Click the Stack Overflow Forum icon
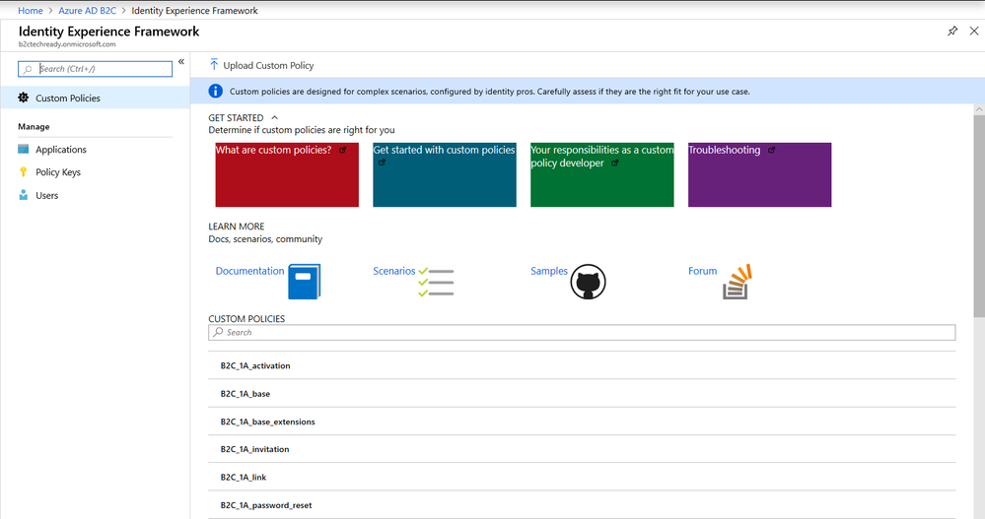Image resolution: width=985 pixels, height=519 pixels. tap(737, 282)
